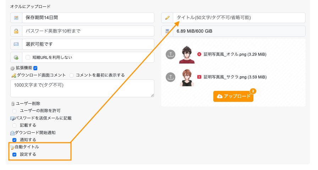Click the textarea resize handle corner
The image size is (318, 170).
pyautogui.click(x=153, y=95)
